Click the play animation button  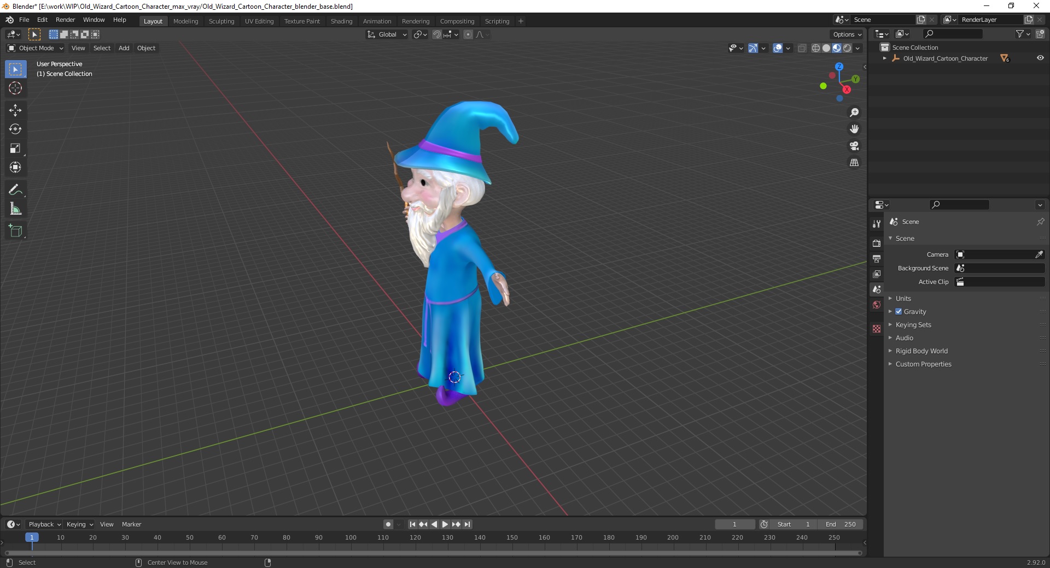pyautogui.click(x=445, y=524)
